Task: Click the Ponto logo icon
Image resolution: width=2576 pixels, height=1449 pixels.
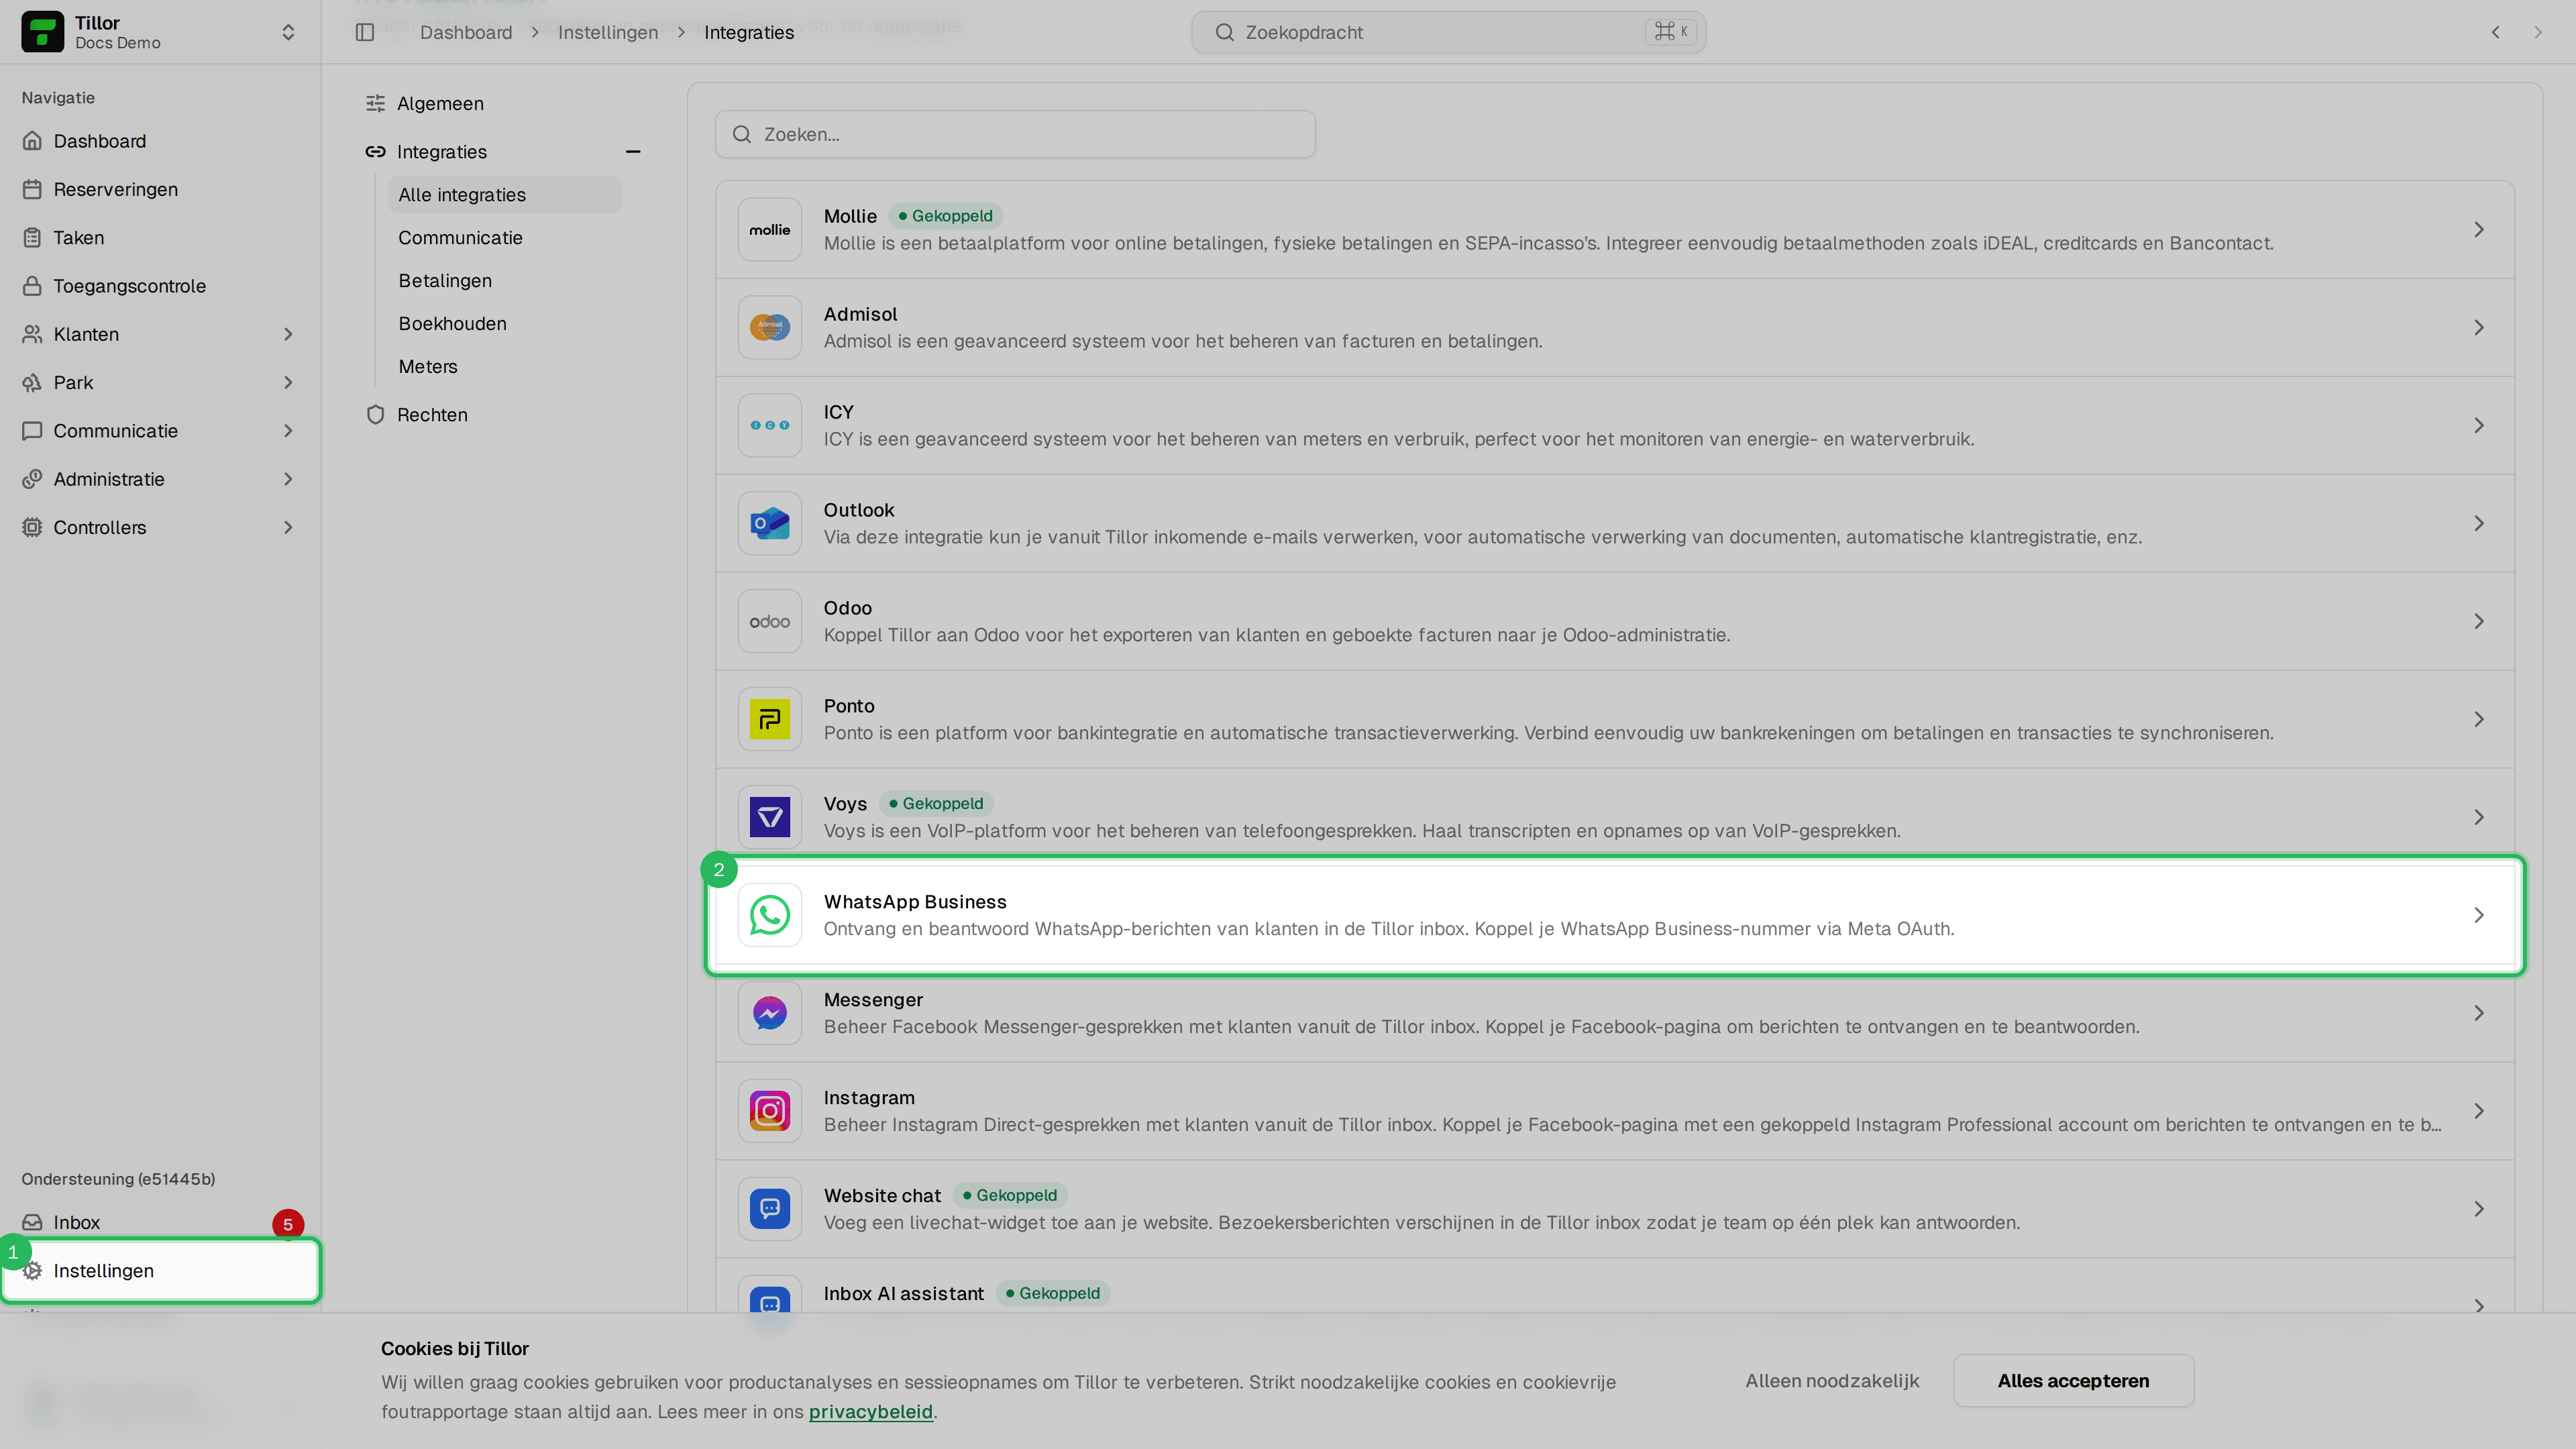Action: [x=770, y=719]
